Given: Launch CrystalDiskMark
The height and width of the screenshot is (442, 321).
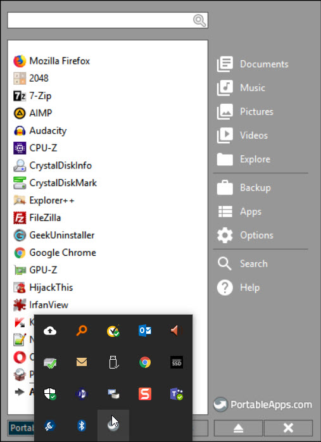Looking at the screenshot, I should pyautogui.click(x=55, y=183).
